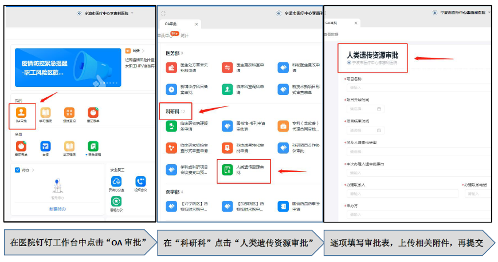Image resolution: width=498 pixels, height=262 pixels.
Task: Click 查看数据 in the form panel
Action: [x=331, y=34]
